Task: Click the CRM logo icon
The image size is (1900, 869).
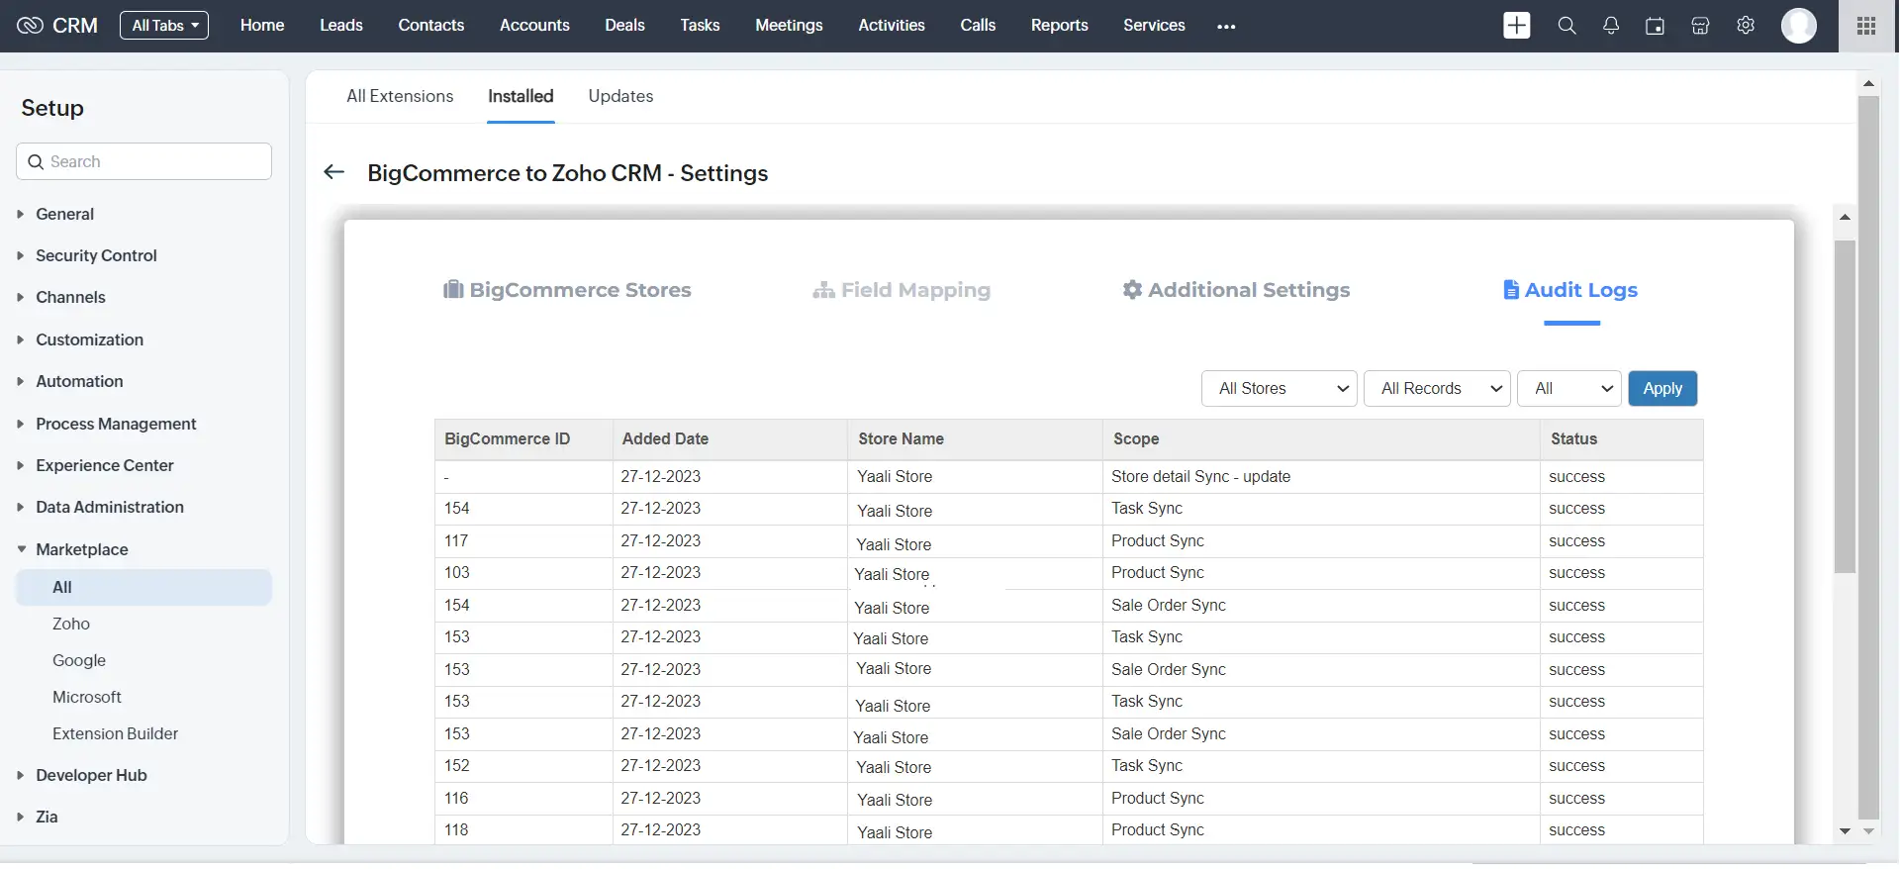Action: 31,26
